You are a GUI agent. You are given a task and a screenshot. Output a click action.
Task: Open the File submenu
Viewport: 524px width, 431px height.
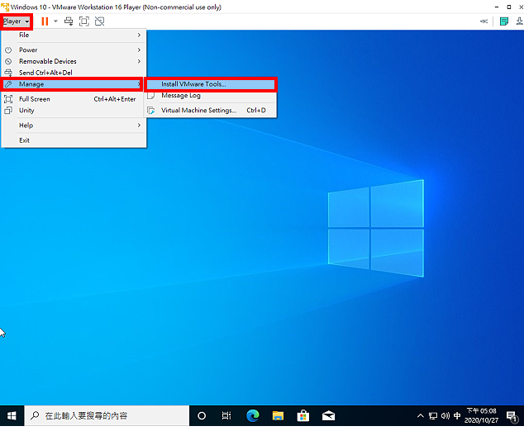(74, 35)
